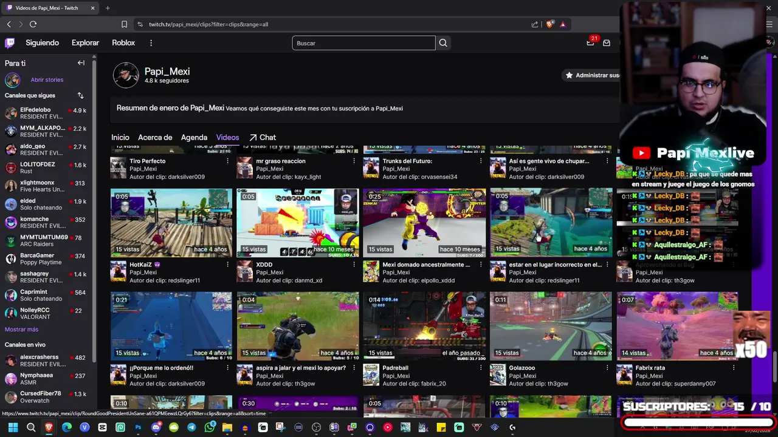Focus the Buscar search field
Screen dimensions: 778x437
pos(363,43)
